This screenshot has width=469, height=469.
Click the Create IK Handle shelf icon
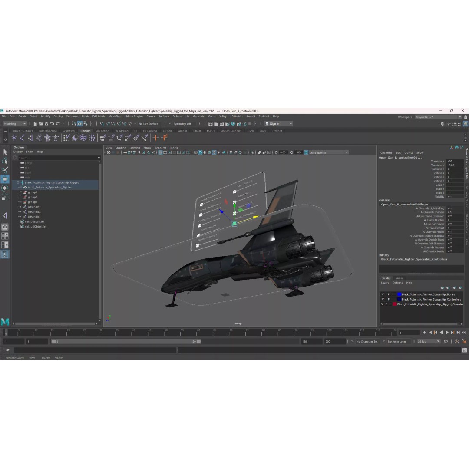pyautogui.click(x=30, y=138)
